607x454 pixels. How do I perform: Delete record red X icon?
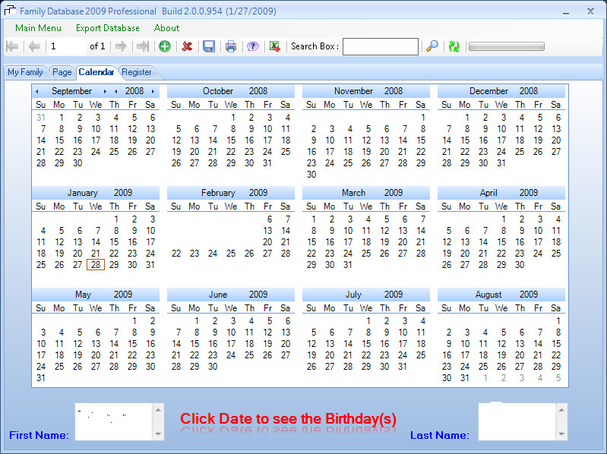pyautogui.click(x=187, y=47)
